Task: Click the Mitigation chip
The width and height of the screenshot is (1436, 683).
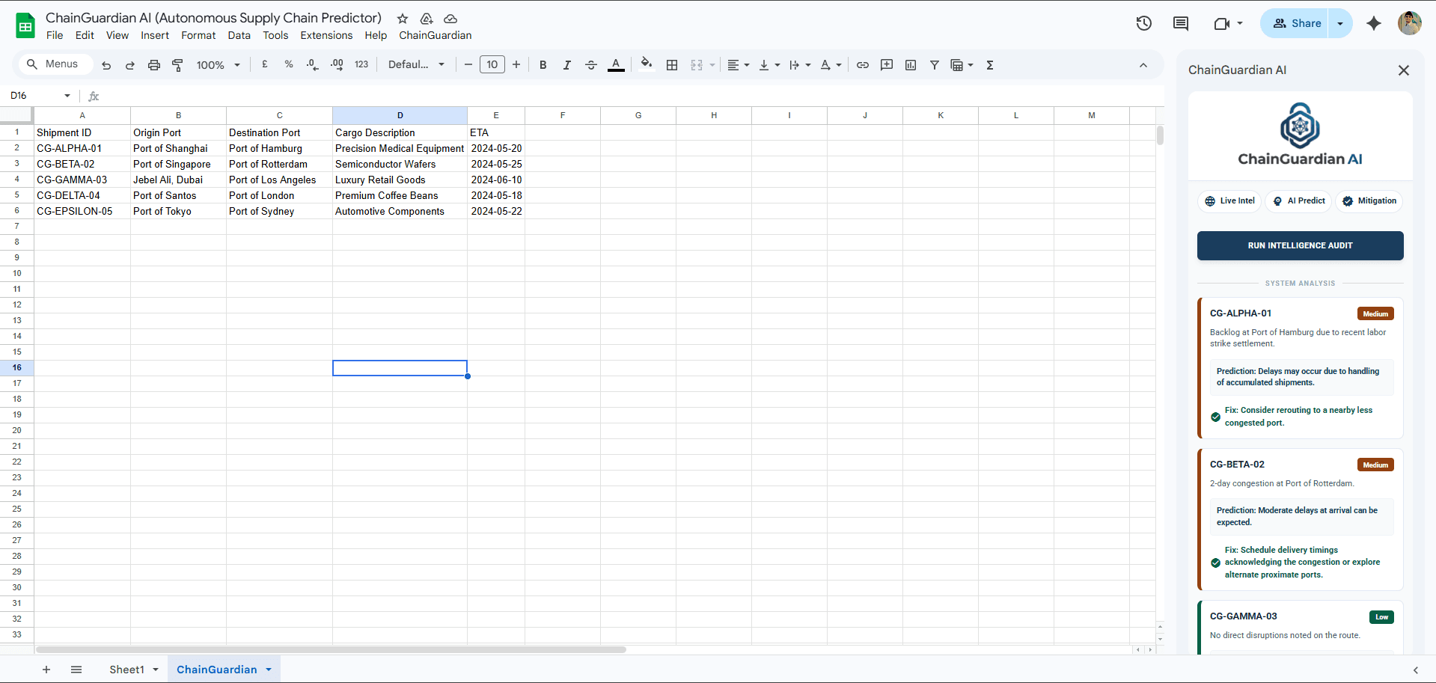Action: click(x=1369, y=201)
